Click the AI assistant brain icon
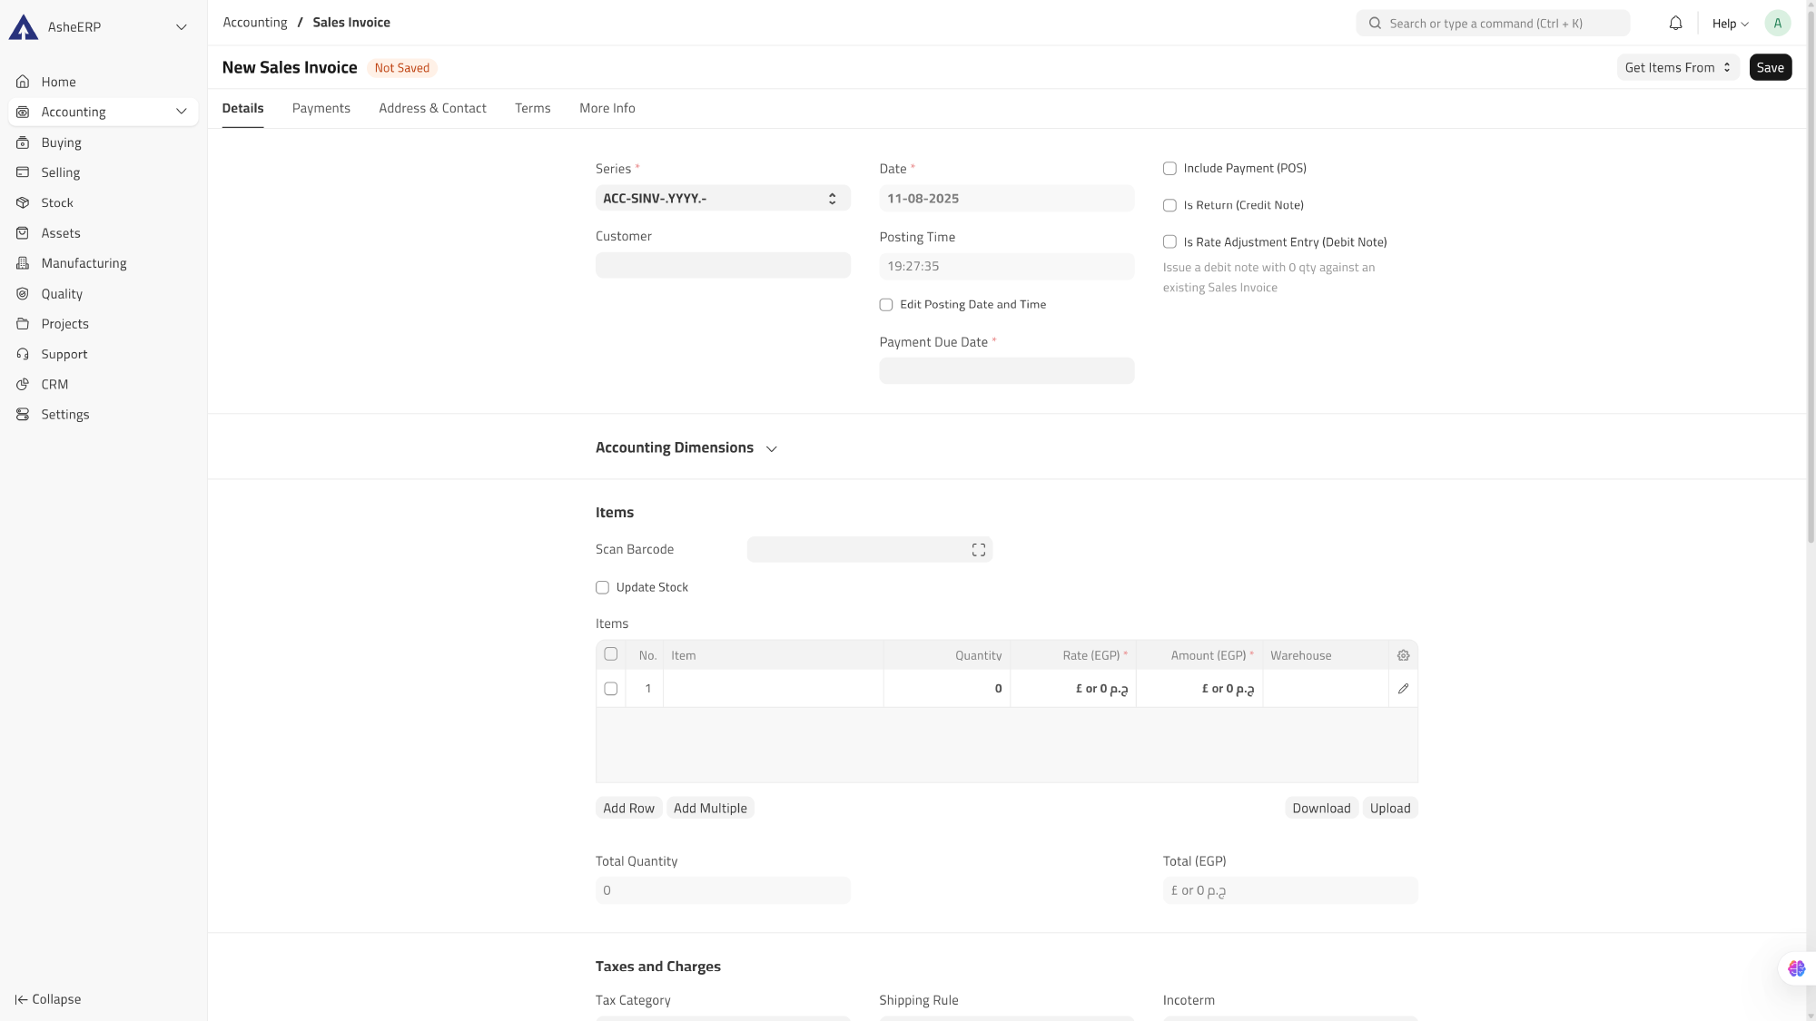This screenshot has width=1816, height=1021. pos(1796,968)
